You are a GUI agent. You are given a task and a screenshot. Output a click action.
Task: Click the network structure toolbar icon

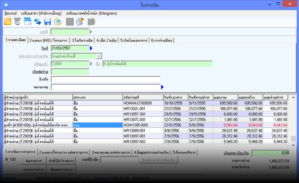click(17, 22)
